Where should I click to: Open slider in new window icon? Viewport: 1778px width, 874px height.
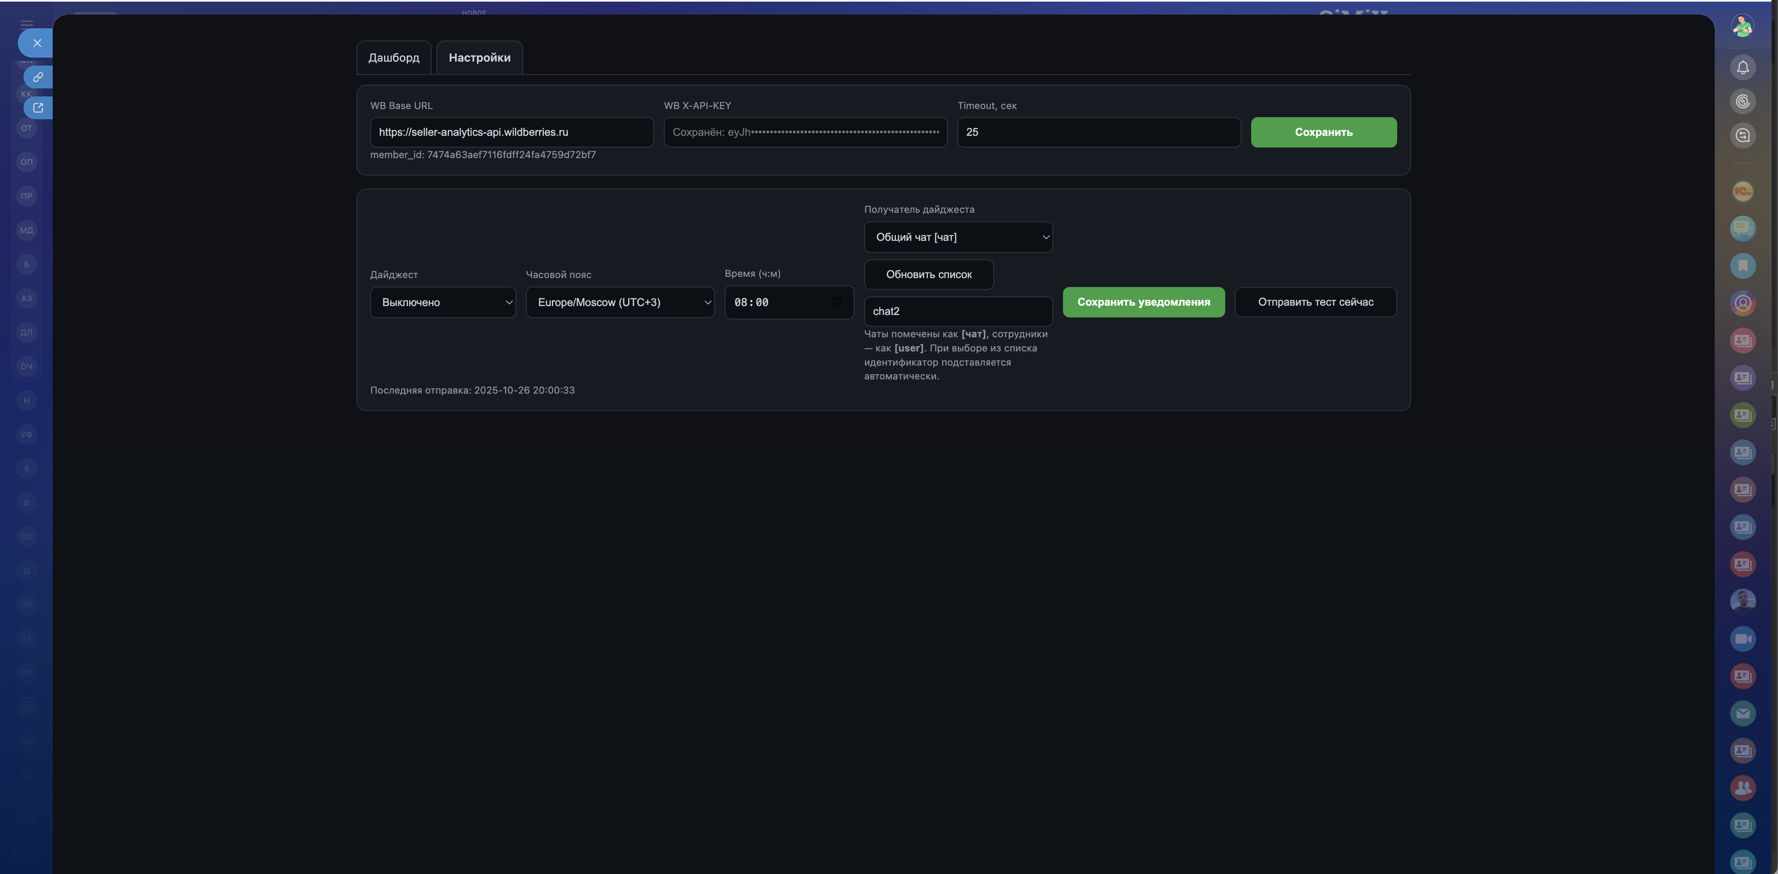pos(38,108)
